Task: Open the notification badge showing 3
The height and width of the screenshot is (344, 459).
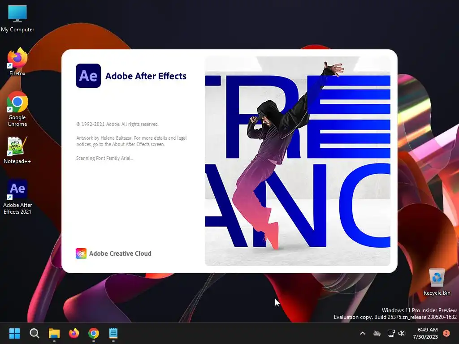Action: tap(446, 333)
